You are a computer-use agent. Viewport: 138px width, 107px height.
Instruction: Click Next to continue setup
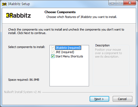point(99,99)
